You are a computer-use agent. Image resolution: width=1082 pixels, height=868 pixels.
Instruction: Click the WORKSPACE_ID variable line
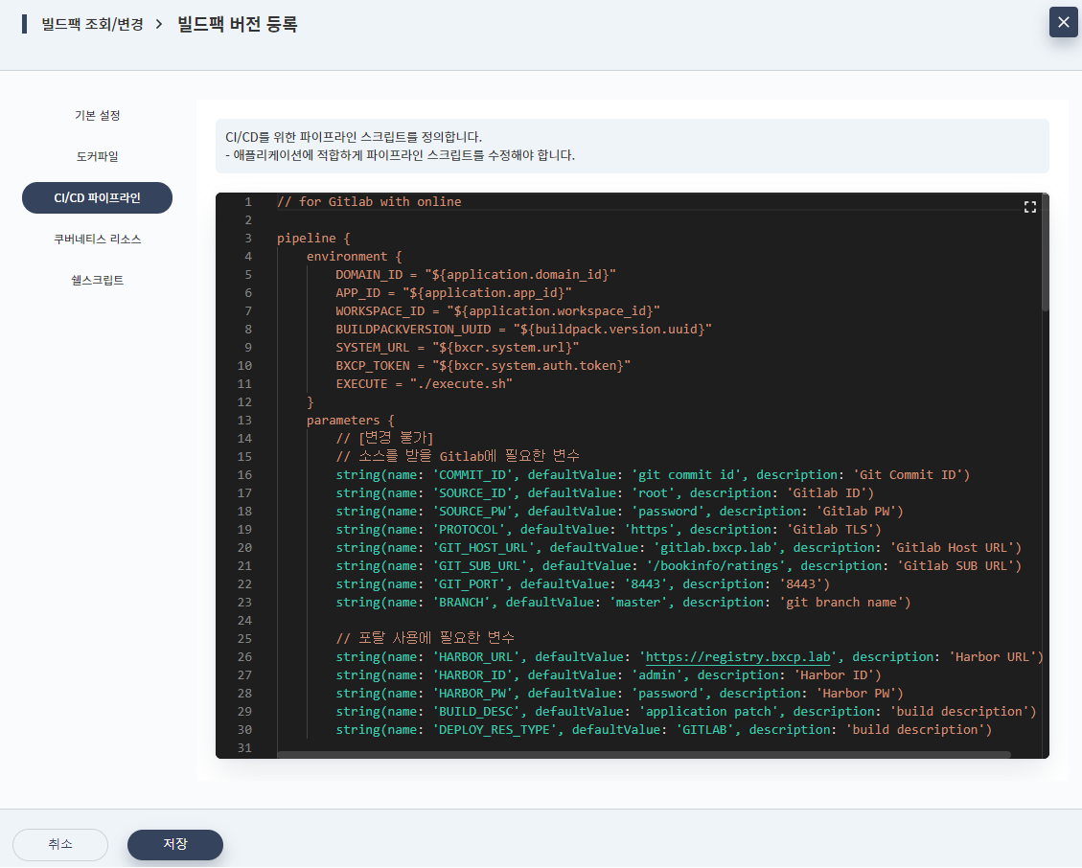click(497, 311)
